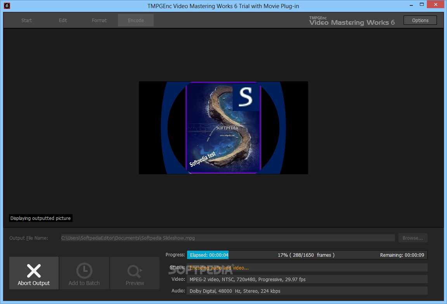Viewport: 447px width, 304px height.
Task: Select the Encode stage tab
Action: (x=136, y=20)
